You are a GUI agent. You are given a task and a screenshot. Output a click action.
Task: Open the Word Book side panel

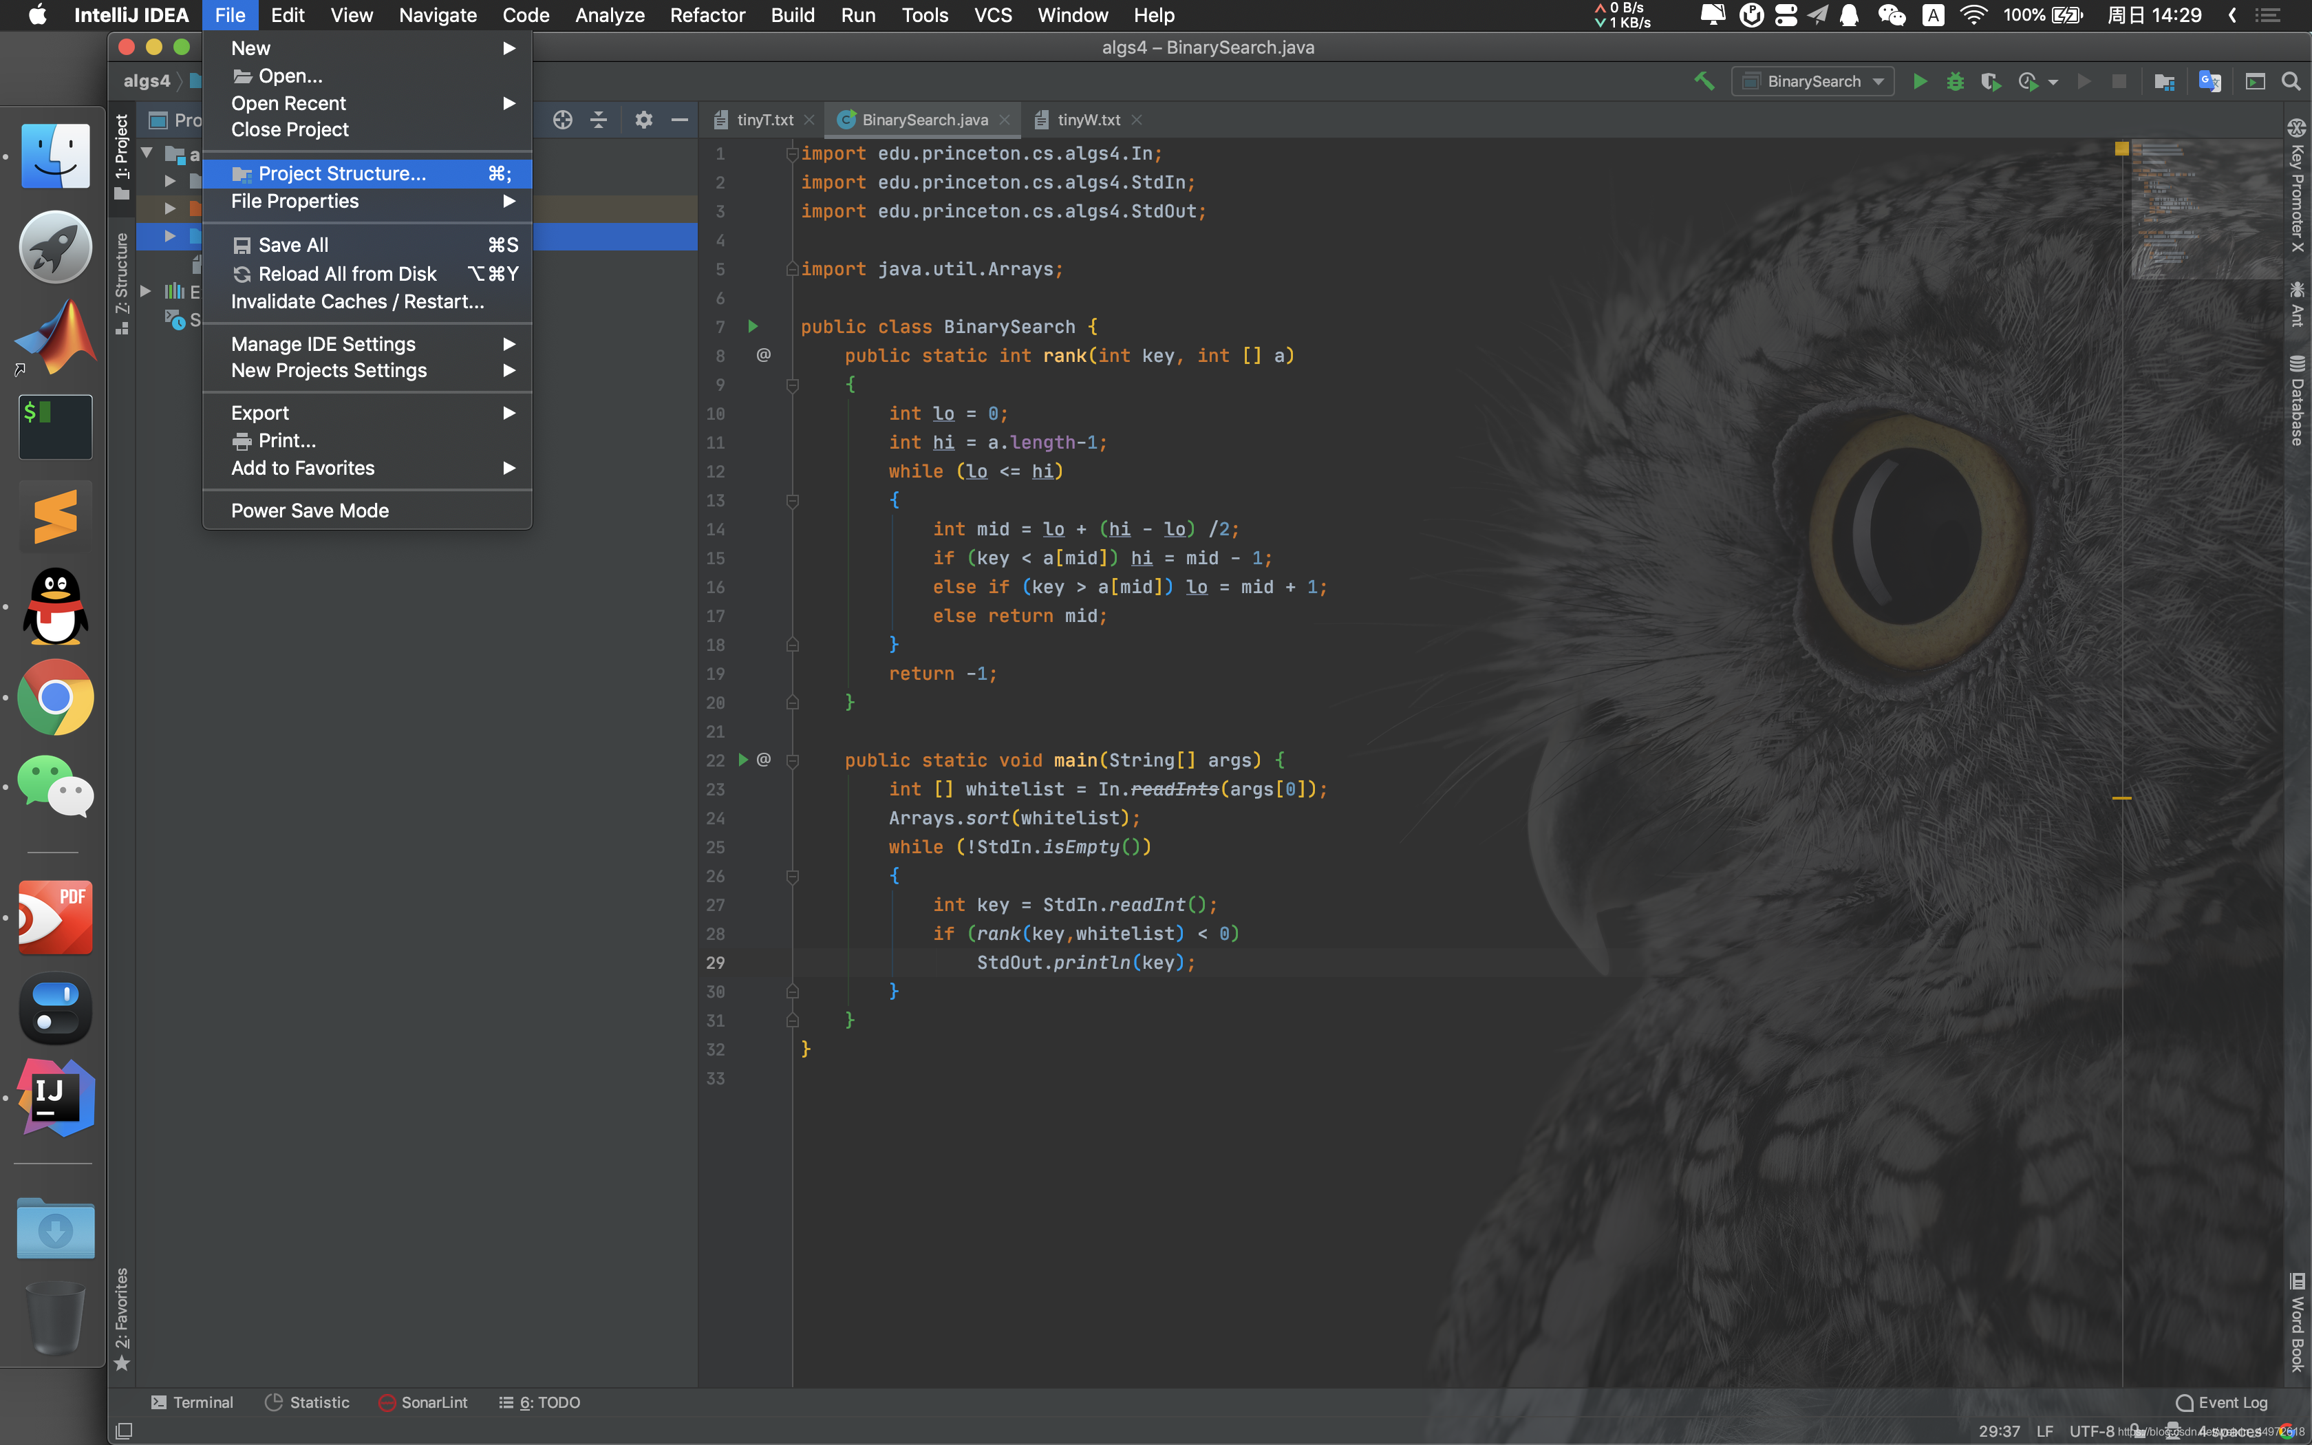[2297, 1322]
